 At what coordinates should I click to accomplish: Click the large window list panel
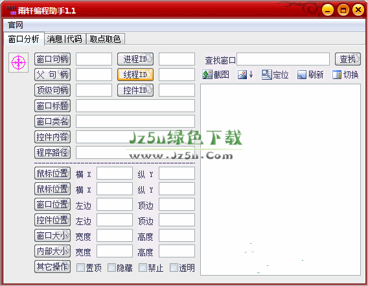[x=281, y=180]
